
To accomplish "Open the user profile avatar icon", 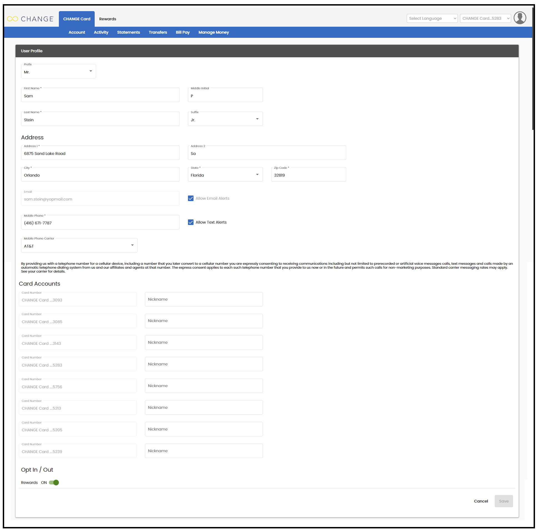I will 520,18.
